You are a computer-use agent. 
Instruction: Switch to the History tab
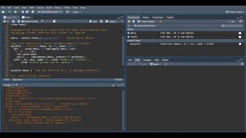point(146,18)
